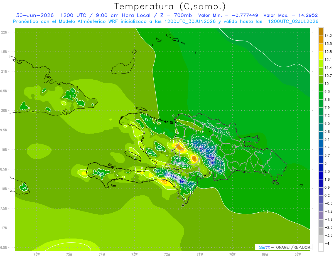Screen dimensions: 334x258
Task: Click the longitude label "71W"
Action: point(200,254)
